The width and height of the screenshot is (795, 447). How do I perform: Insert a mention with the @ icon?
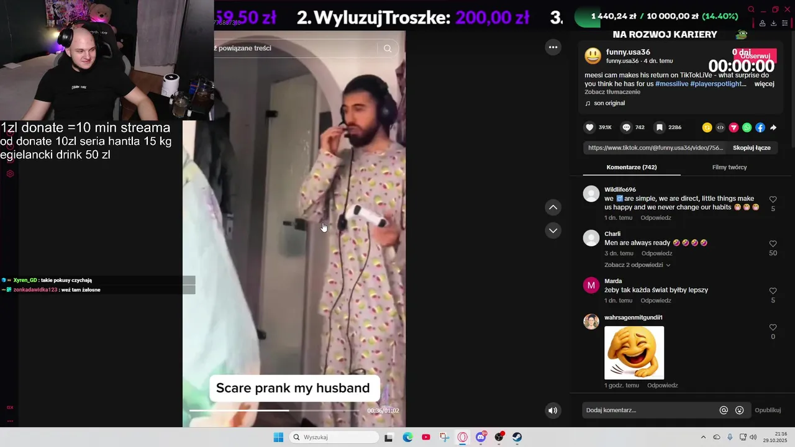coord(724,410)
